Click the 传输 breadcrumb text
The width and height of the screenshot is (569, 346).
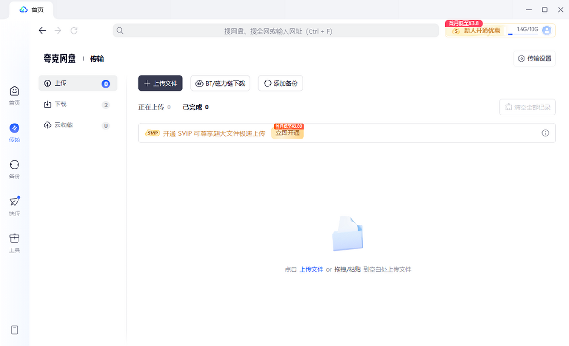click(97, 59)
